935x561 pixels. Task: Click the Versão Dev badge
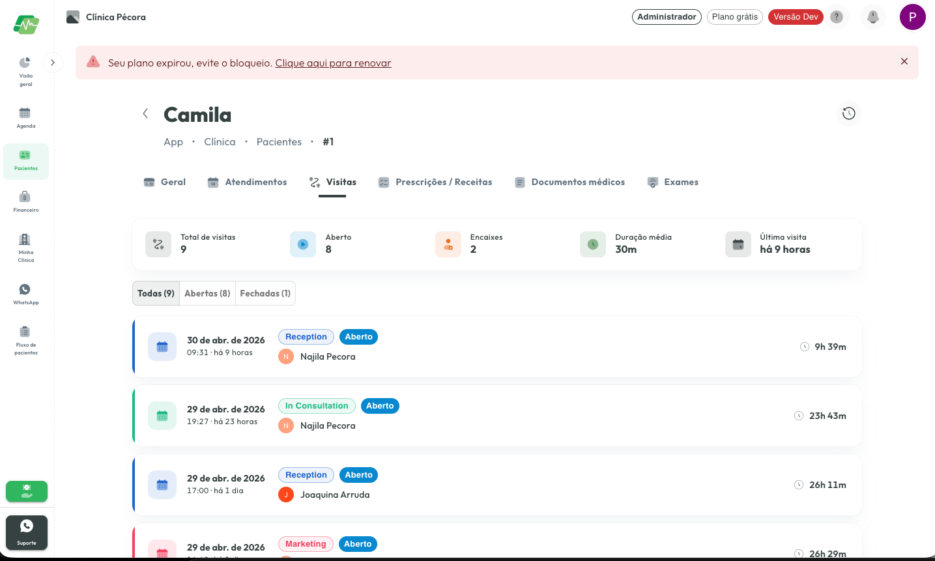796,17
